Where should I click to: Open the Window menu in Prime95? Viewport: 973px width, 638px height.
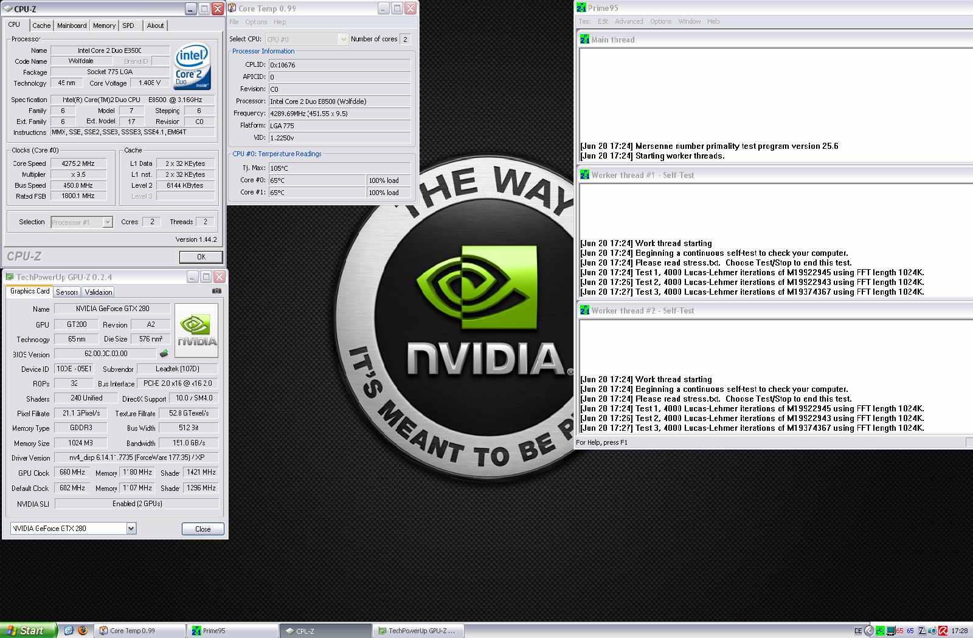[x=689, y=21]
